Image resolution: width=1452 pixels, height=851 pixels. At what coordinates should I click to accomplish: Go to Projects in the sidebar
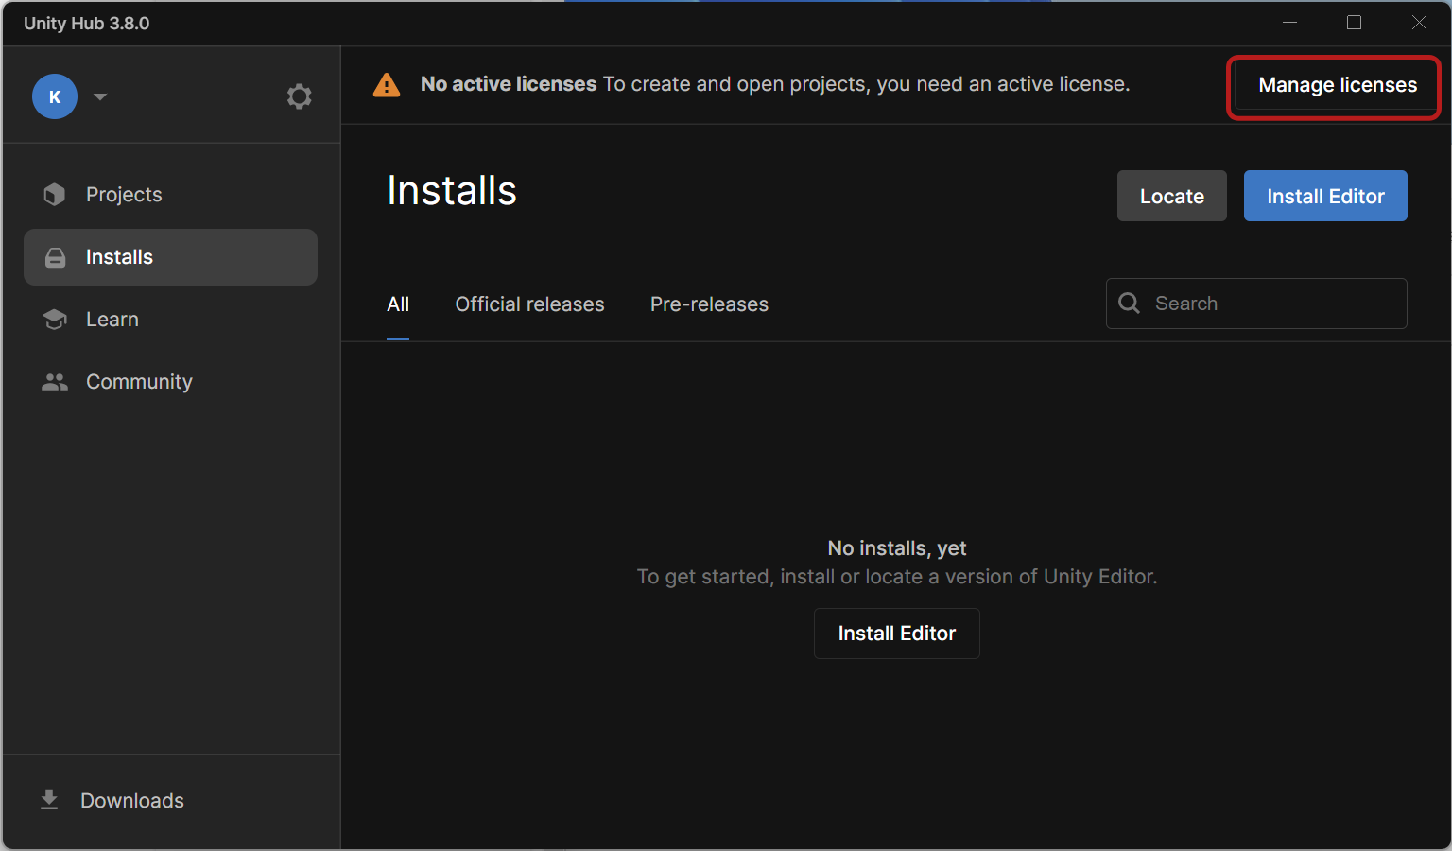pyautogui.click(x=170, y=195)
